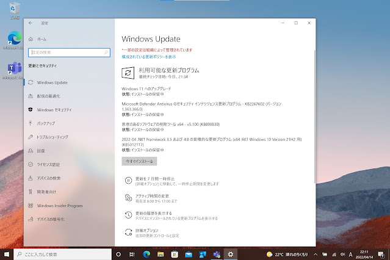Click the checkmark icon for ライセンス認証
This screenshot has height=260, width=390.
[x=31, y=164]
